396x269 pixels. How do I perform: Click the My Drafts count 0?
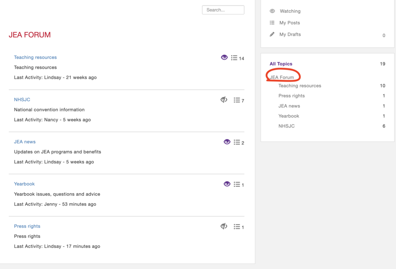click(x=384, y=35)
